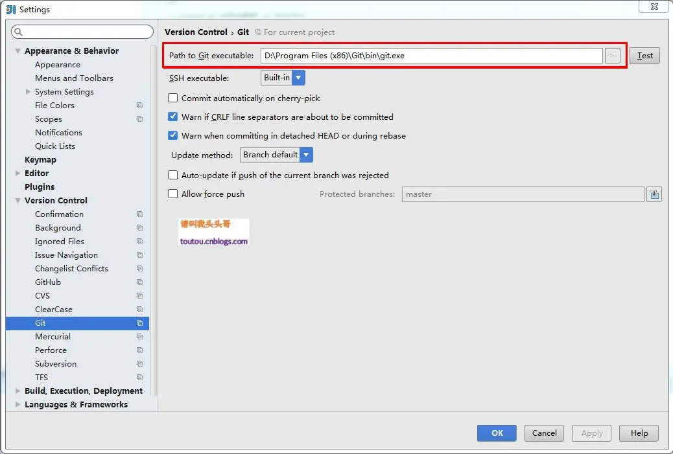The width and height of the screenshot is (673, 454).
Task: Collapse Version Control section
Action: tap(18, 201)
